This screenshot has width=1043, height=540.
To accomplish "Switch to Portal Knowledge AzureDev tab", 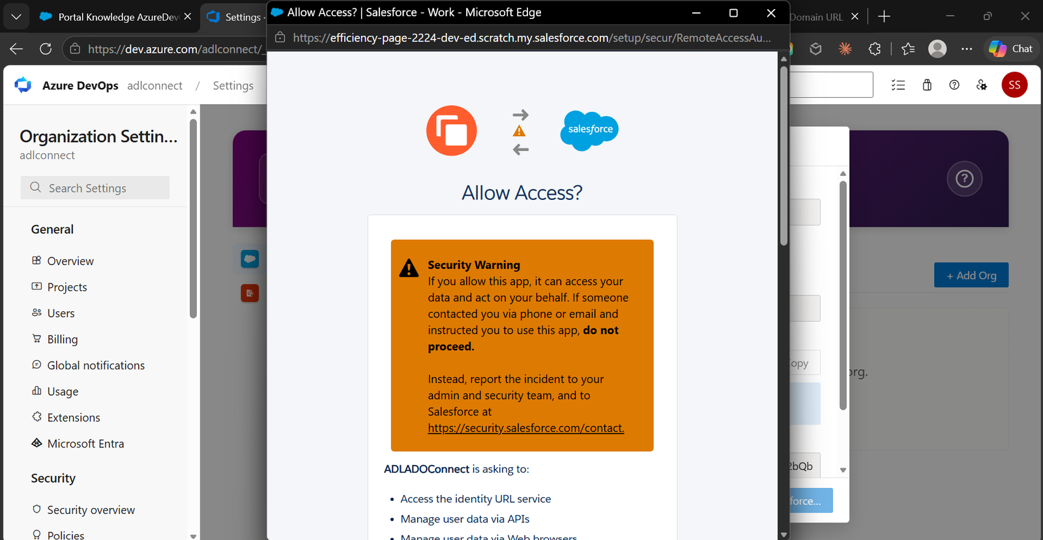I will [111, 17].
